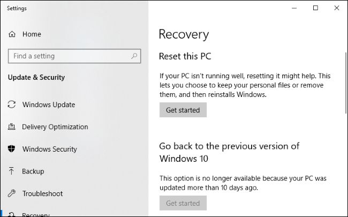
Task: Click the Delivery Optimization icon
Action: coord(12,127)
